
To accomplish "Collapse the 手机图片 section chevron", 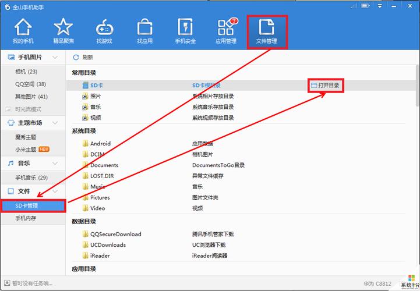I will 55,57.
